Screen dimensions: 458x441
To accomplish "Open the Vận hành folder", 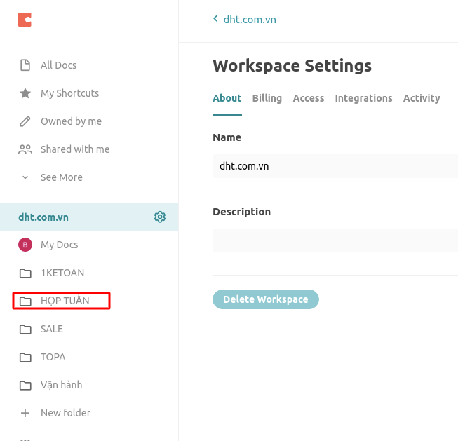I will point(61,385).
